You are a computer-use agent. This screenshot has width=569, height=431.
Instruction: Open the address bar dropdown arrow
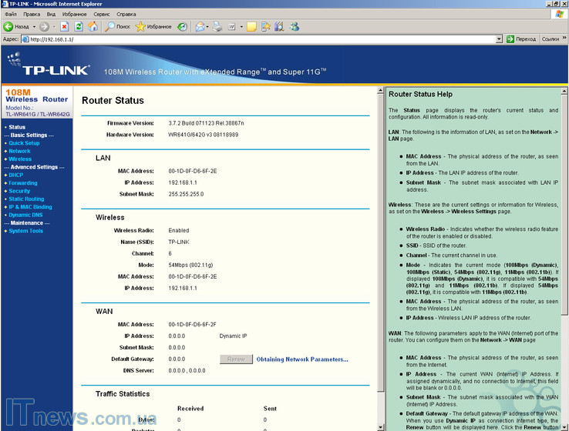click(x=499, y=38)
